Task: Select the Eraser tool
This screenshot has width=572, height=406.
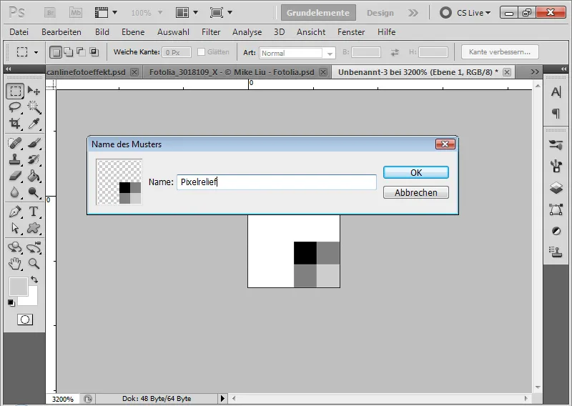Action: (15, 176)
